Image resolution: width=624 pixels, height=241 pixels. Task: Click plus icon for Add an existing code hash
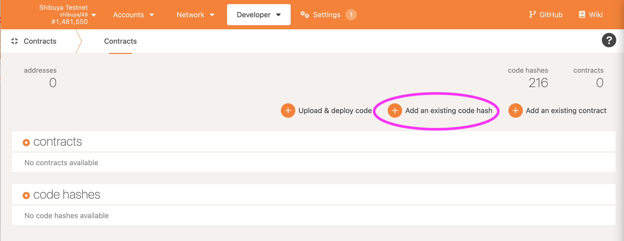pyautogui.click(x=395, y=110)
